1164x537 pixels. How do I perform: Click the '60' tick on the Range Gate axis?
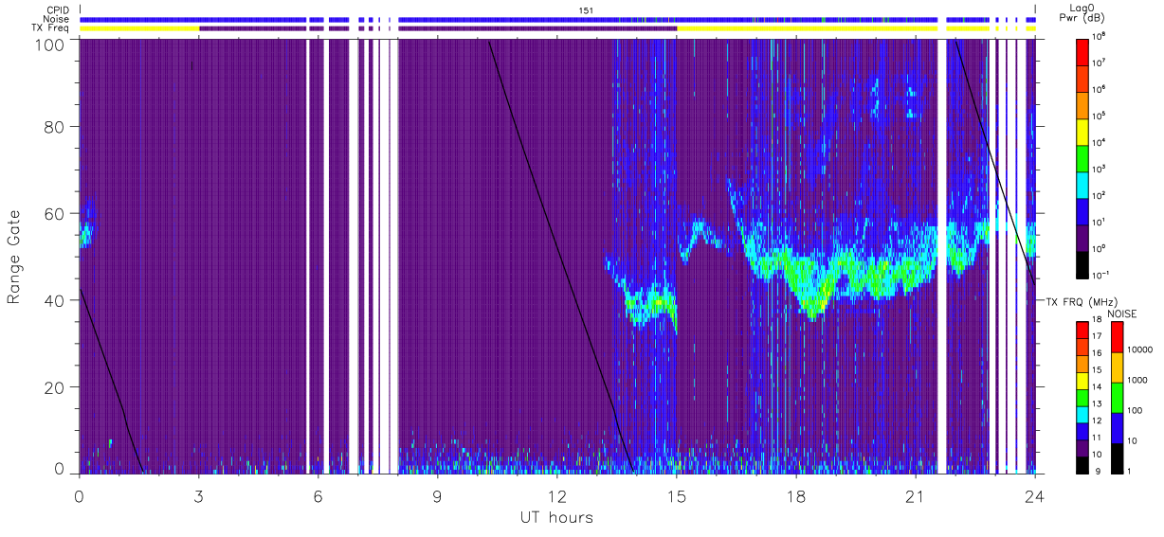[x=53, y=214]
